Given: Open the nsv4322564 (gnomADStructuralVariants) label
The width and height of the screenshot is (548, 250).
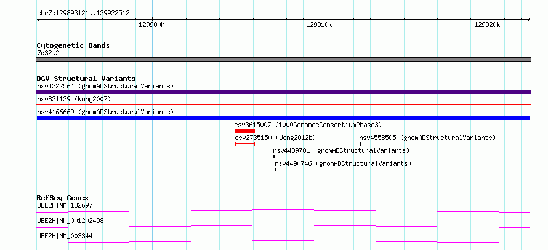Looking at the screenshot, I should (x=105, y=86).
